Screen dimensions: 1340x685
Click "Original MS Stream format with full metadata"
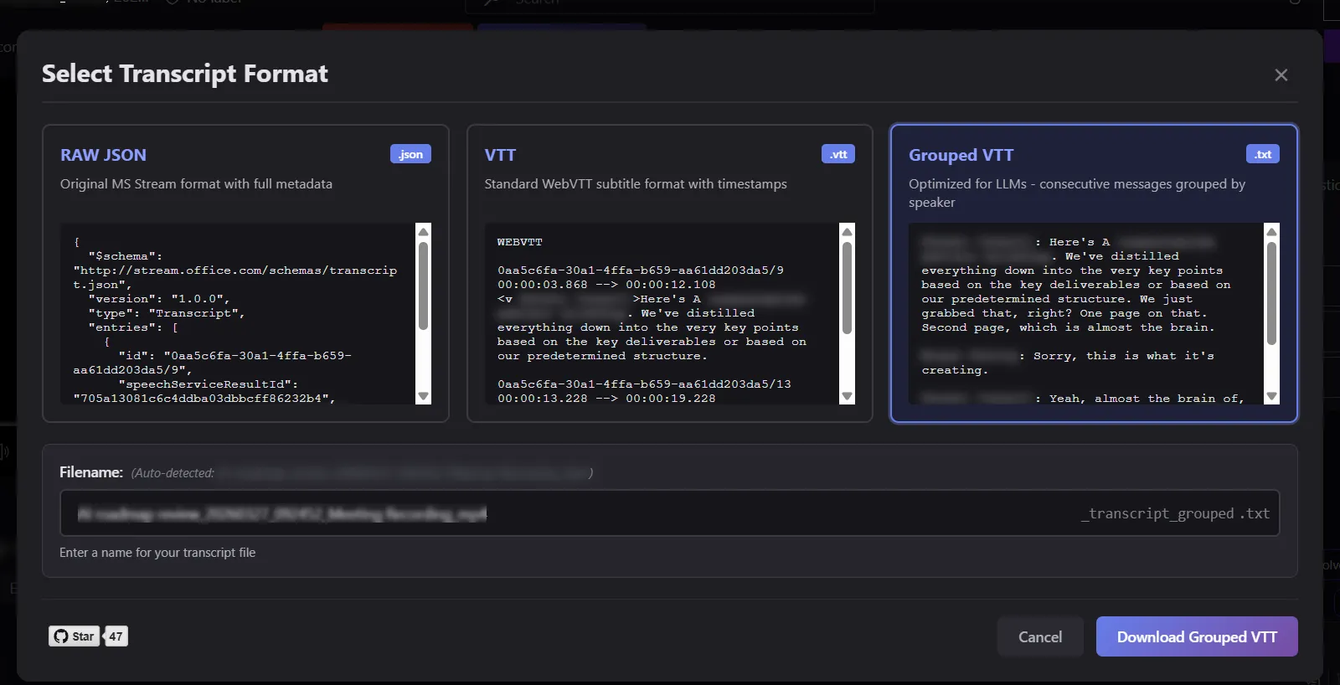[196, 184]
